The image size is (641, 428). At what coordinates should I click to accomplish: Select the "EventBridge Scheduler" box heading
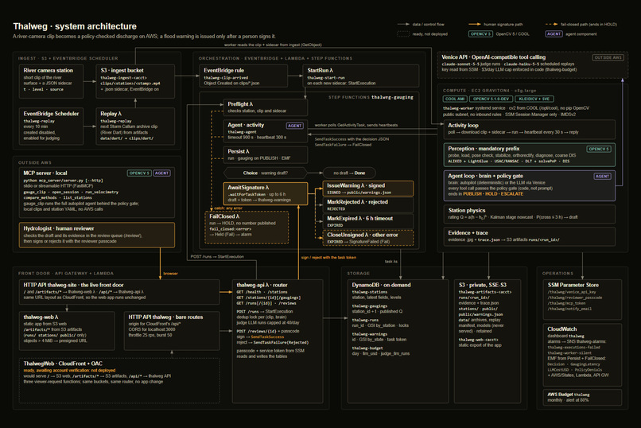point(51,114)
